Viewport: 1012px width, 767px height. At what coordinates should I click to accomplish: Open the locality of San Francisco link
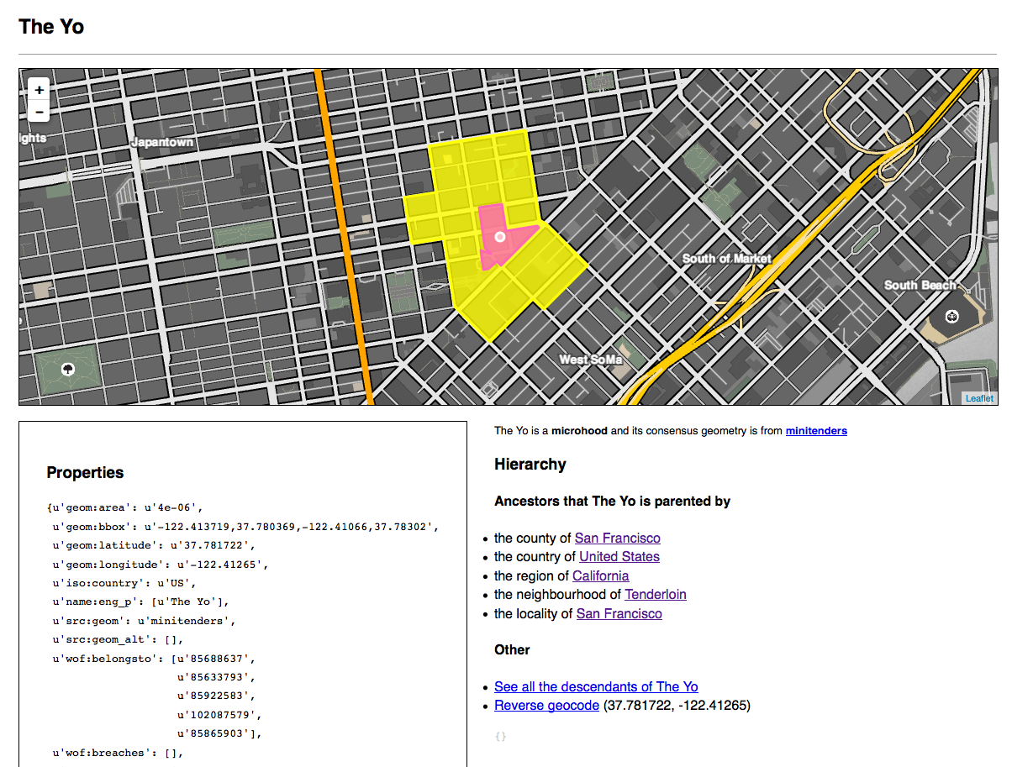pyautogui.click(x=619, y=613)
